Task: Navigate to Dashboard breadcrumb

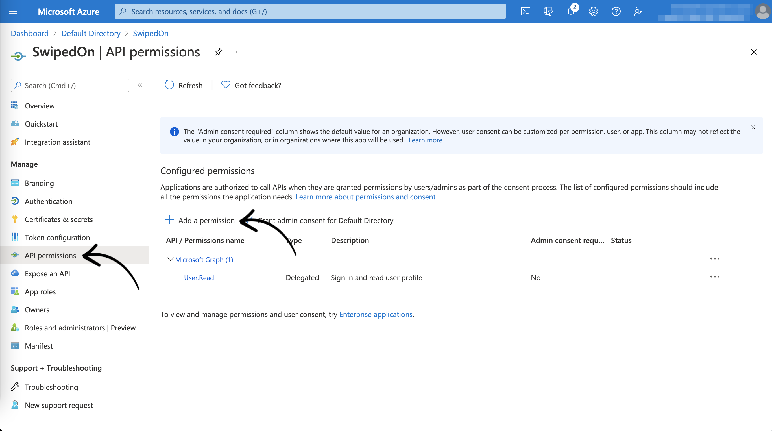Action: click(30, 33)
